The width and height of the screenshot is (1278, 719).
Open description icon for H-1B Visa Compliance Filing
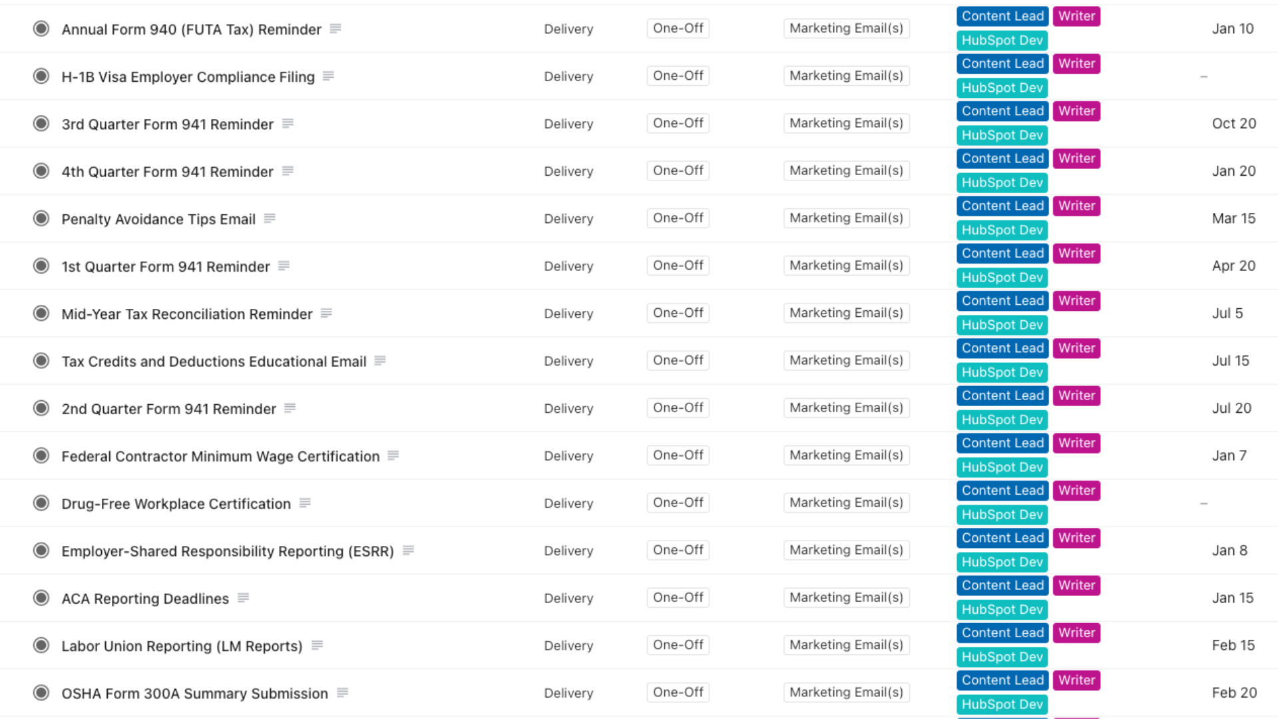point(328,76)
